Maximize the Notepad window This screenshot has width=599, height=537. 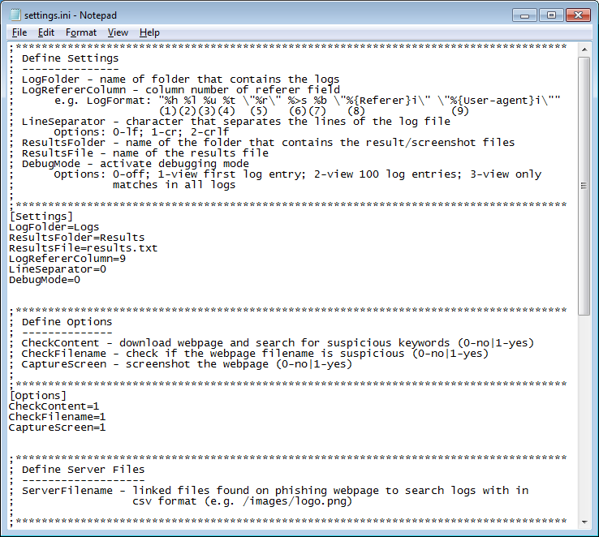[552, 15]
